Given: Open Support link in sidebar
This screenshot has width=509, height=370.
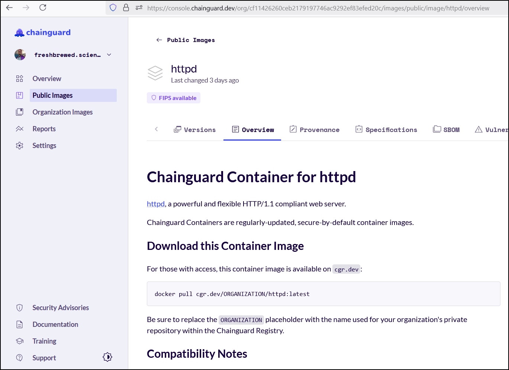Looking at the screenshot, I should click(44, 358).
